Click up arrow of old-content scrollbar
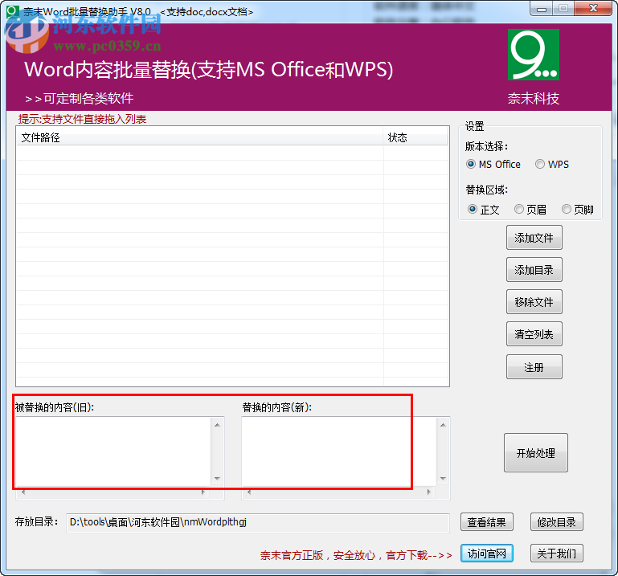The height and width of the screenshot is (576, 618). tap(217, 425)
